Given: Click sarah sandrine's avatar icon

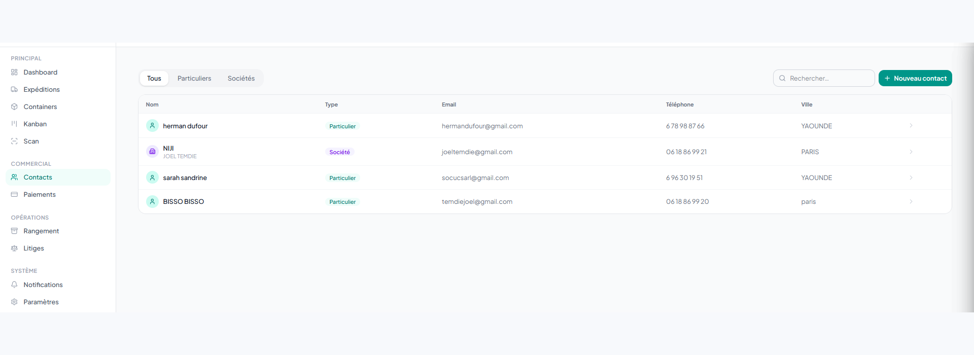Looking at the screenshot, I should pos(152,177).
